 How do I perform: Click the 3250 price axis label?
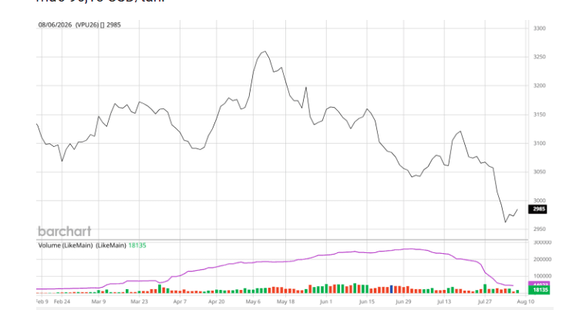pyautogui.click(x=539, y=57)
